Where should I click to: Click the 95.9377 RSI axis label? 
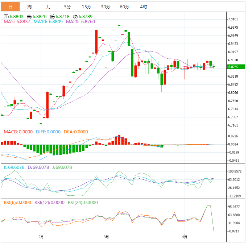[x=234, y=207]
